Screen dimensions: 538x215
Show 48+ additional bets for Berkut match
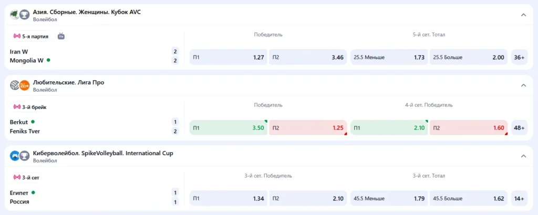pyautogui.click(x=519, y=127)
